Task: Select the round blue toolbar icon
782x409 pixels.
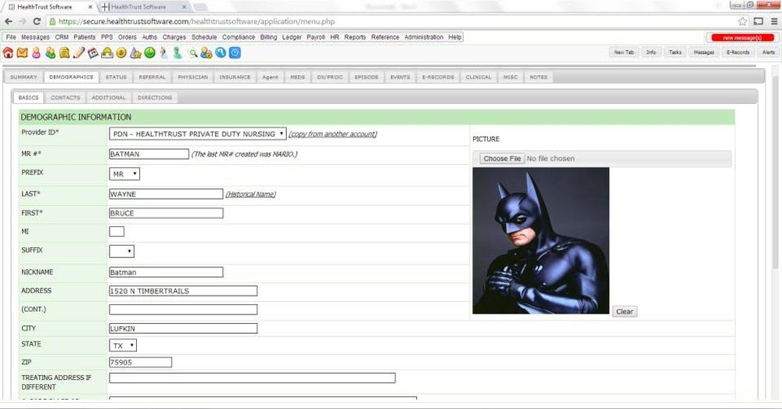Action: 221,53
